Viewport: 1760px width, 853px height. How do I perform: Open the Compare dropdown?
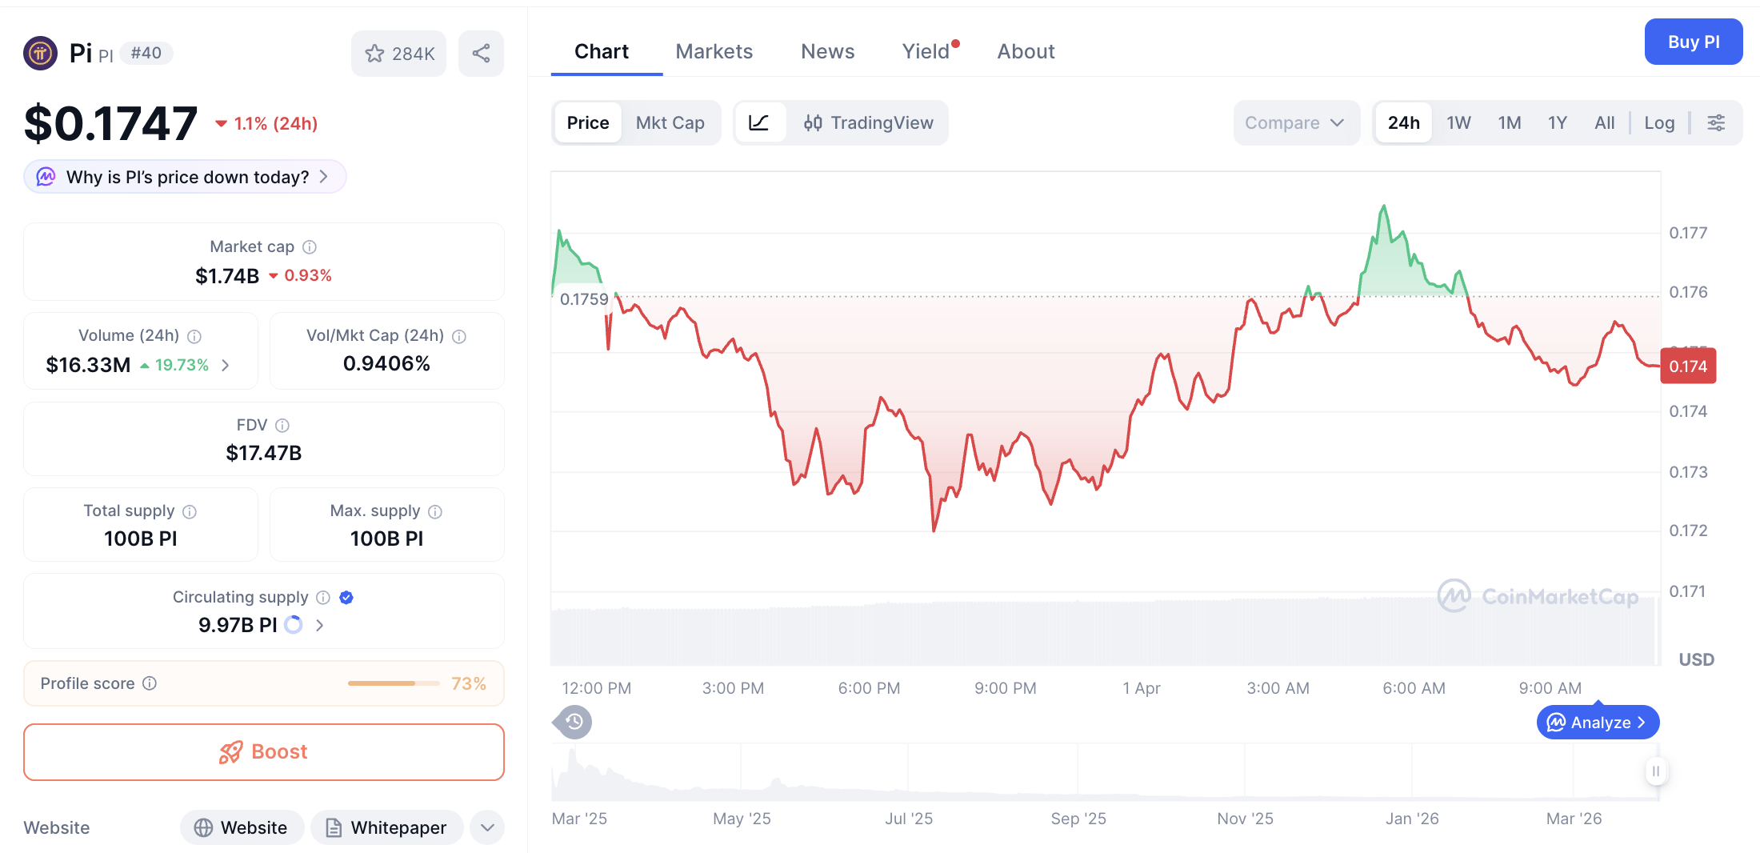[x=1294, y=122]
